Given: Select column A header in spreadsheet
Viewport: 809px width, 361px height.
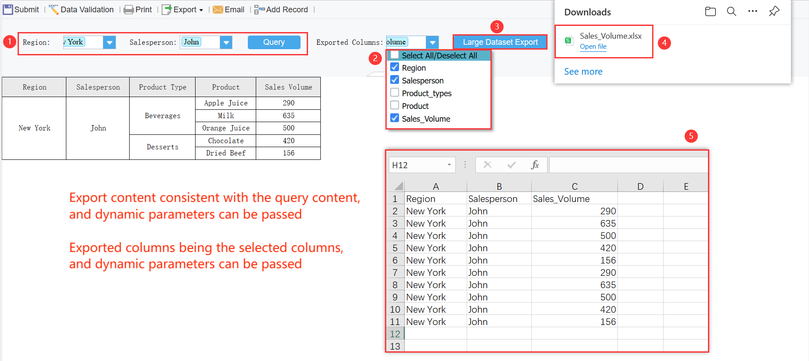Looking at the screenshot, I should (435, 186).
